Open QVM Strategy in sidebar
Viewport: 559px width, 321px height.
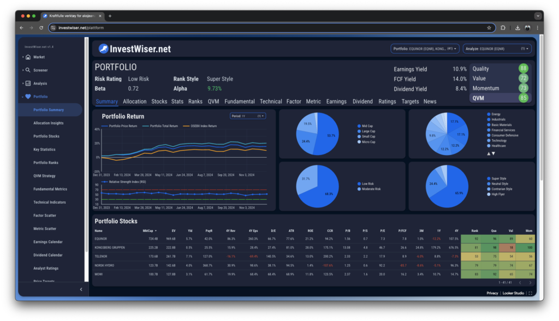tap(44, 176)
